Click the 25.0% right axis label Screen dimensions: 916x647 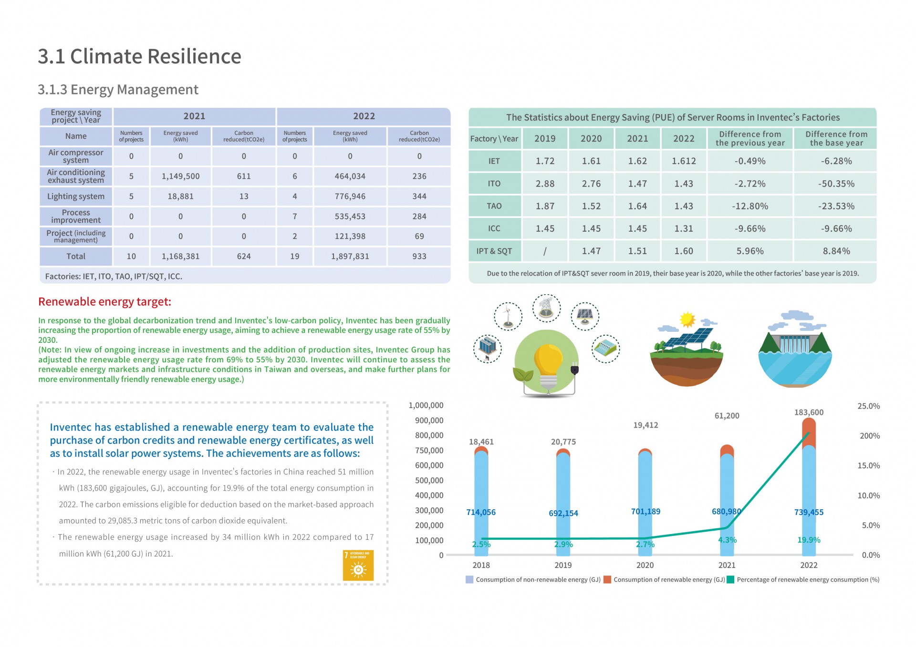869,406
